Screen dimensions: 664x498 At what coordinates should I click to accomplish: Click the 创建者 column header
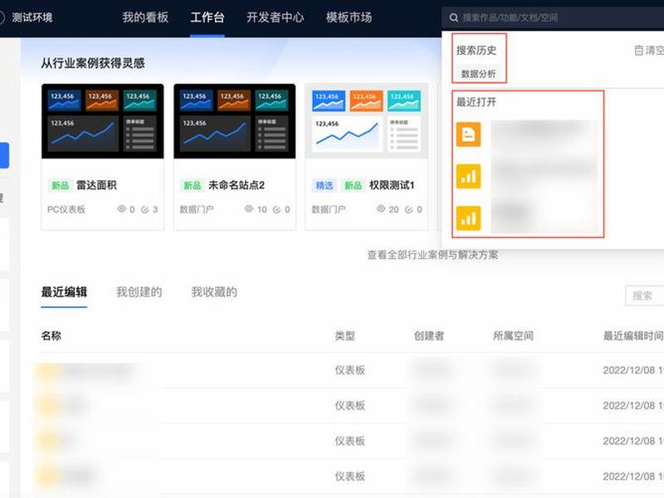(429, 336)
